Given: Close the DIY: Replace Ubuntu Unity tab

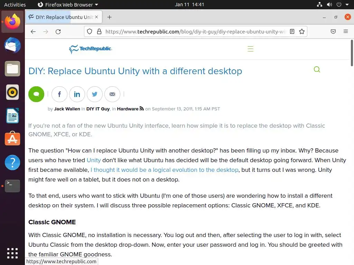Looking at the screenshot, I should point(96,17).
